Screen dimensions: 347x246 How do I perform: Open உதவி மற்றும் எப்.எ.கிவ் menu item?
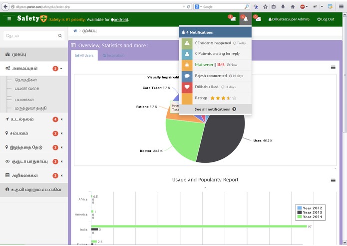(34, 190)
